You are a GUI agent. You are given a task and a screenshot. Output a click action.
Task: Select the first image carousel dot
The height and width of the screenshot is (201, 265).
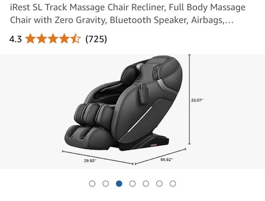(x=92, y=184)
